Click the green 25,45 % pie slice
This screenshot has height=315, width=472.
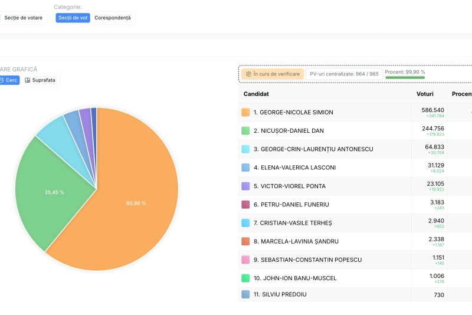(x=54, y=192)
